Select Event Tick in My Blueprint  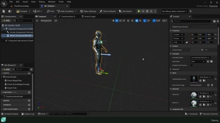pos(12,88)
